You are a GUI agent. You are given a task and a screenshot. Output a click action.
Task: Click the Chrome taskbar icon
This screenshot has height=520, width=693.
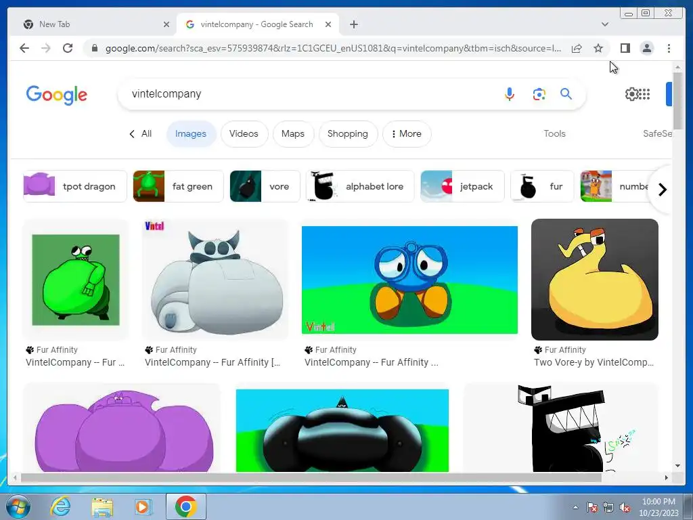click(x=185, y=506)
